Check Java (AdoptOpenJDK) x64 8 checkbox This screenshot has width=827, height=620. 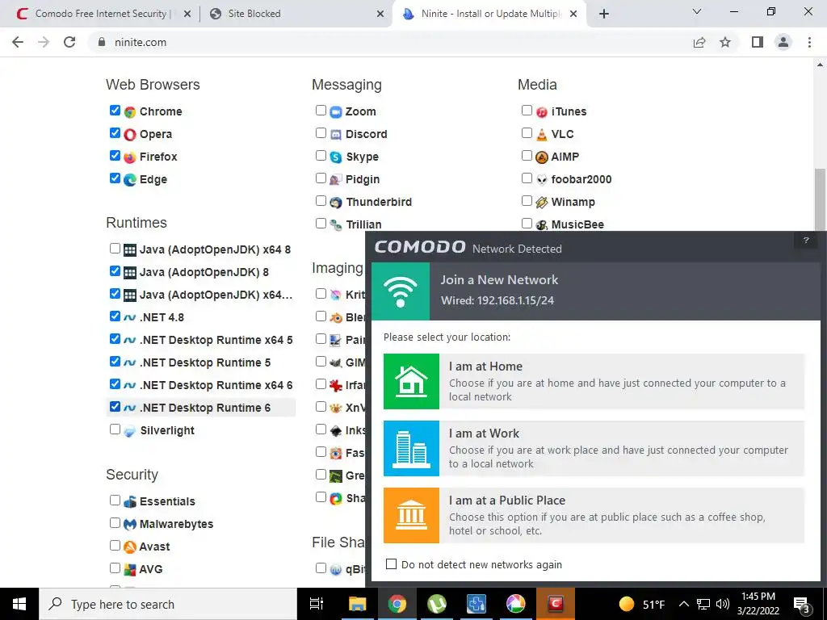click(x=115, y=249)
